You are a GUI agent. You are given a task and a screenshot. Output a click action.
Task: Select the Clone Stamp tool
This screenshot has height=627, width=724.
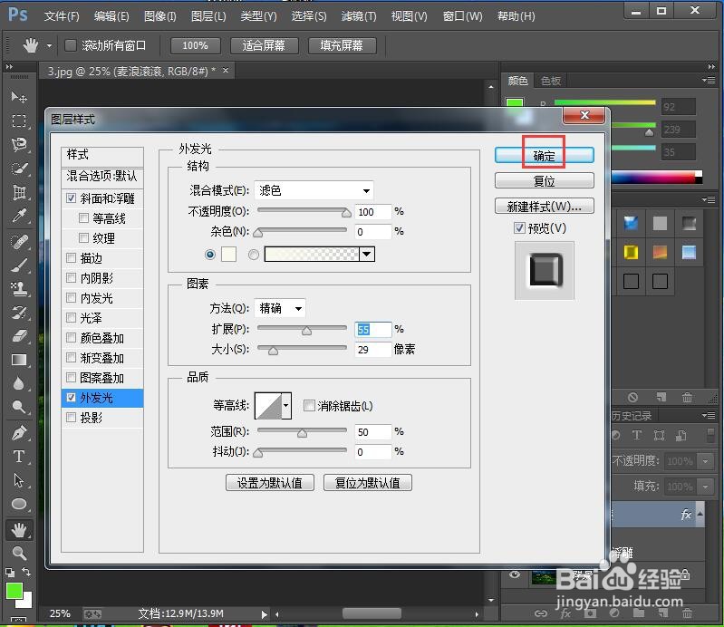(19, 289)
